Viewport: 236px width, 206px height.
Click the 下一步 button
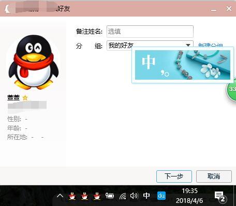point(174,176)
